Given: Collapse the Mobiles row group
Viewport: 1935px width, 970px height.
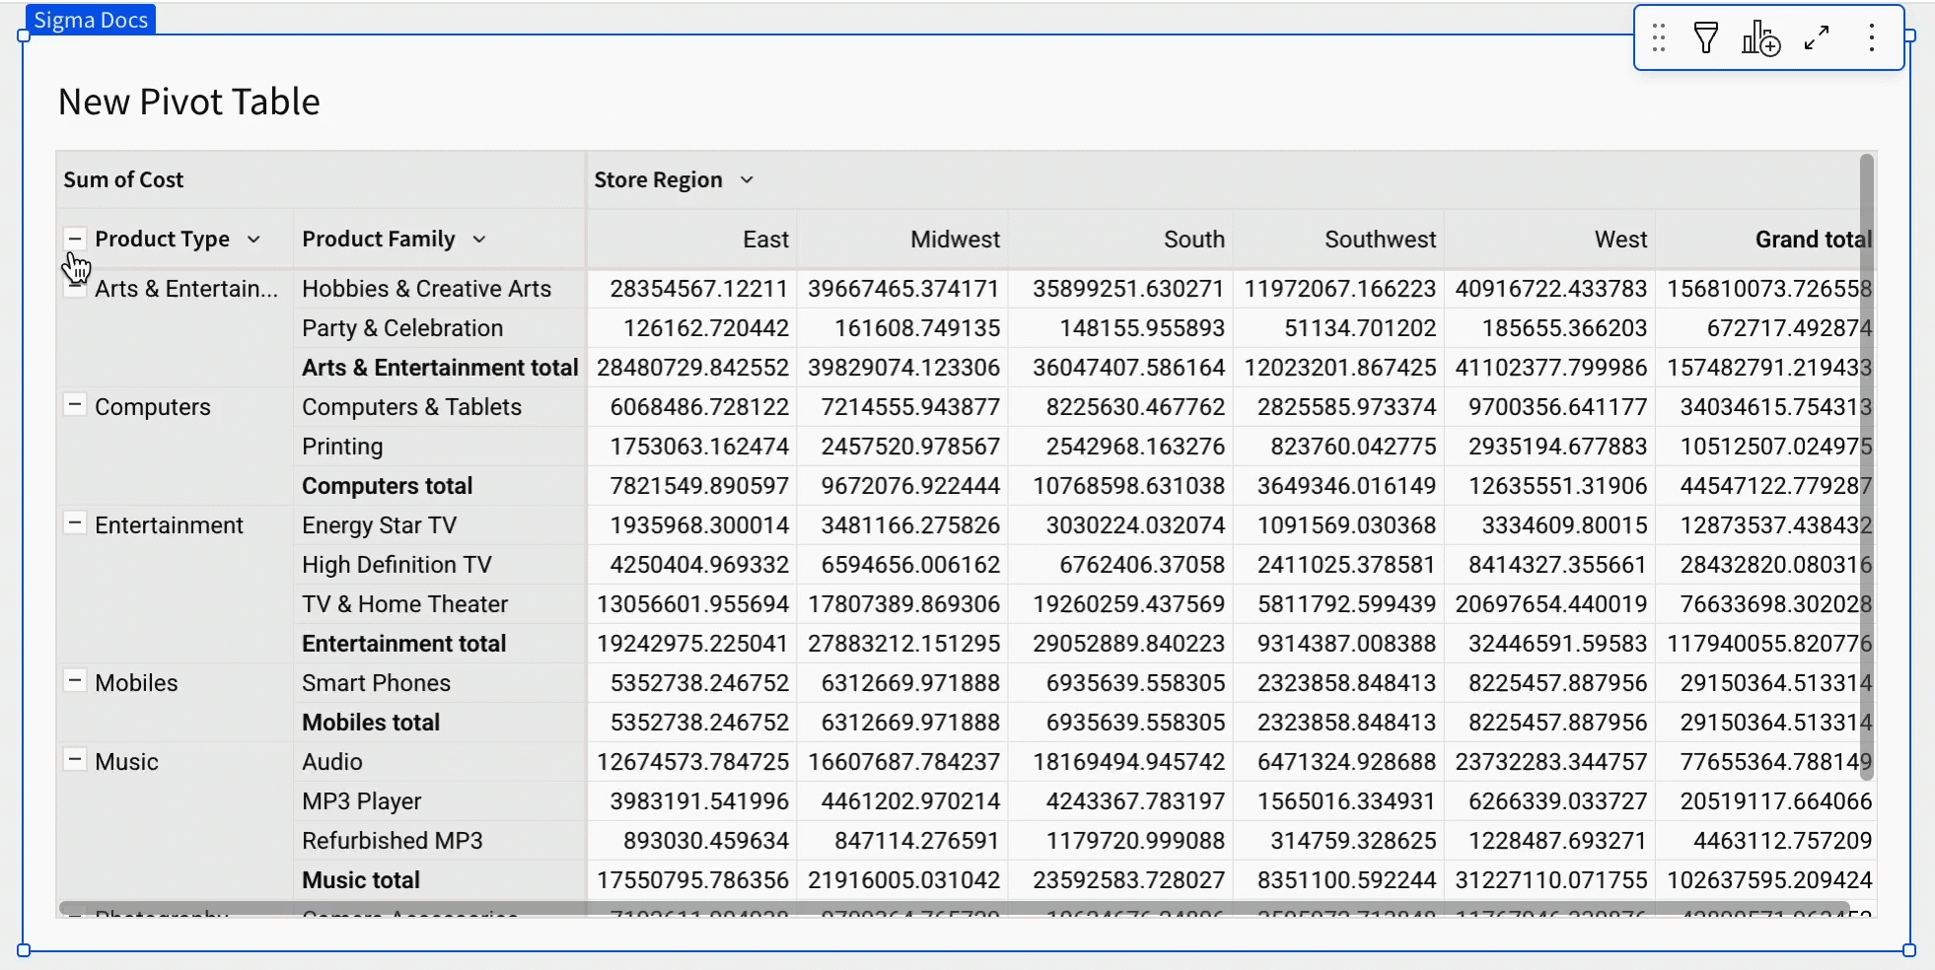Looking at the screenshot, I should [74, 680].
